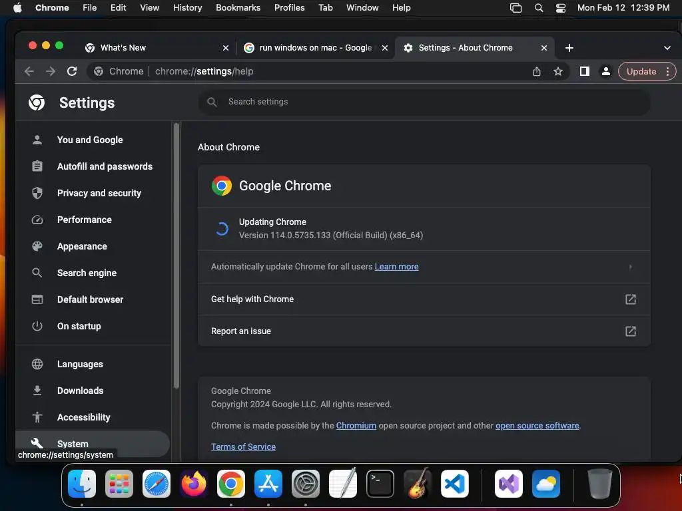Open Report an issue
Viewport: 682px width, 511px height.
(x=424, y=331)
